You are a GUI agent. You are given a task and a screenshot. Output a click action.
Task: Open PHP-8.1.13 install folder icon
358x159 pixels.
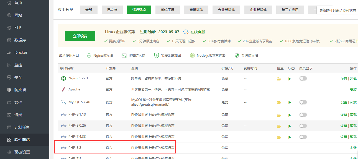click(279, 115)
